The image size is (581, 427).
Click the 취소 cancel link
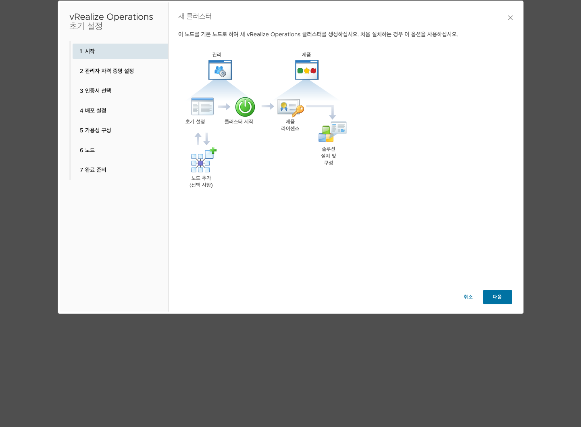pos(468,297)
